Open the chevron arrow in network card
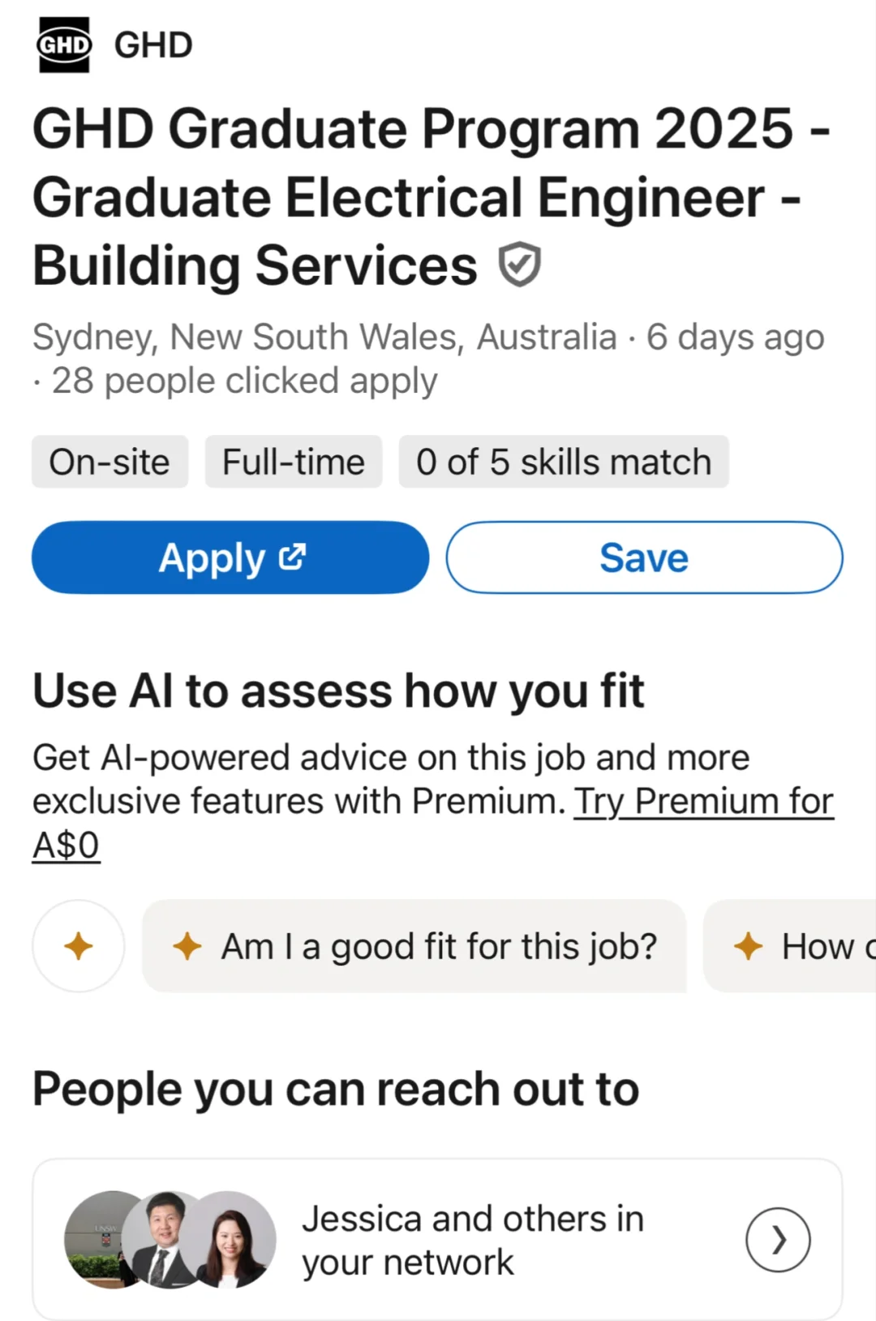Image resolution: width=876 pixels, height=1321 pixels. coord(778,1240)
